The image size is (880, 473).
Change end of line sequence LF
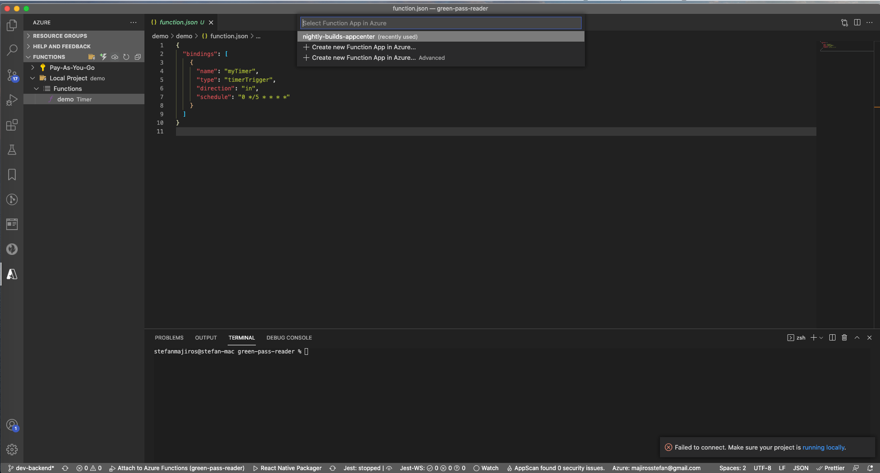[x=782, y=468]
